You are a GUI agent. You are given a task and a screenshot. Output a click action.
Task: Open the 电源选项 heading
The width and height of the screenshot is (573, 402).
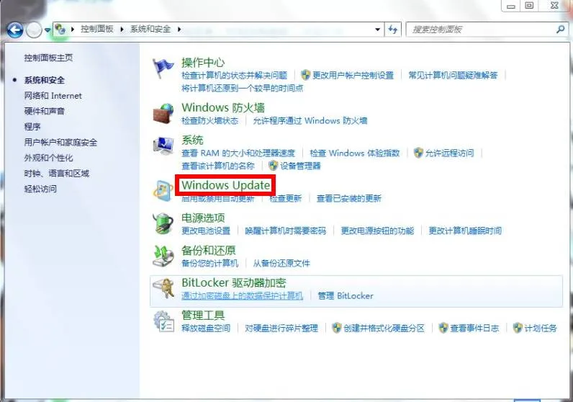[203, 218]
